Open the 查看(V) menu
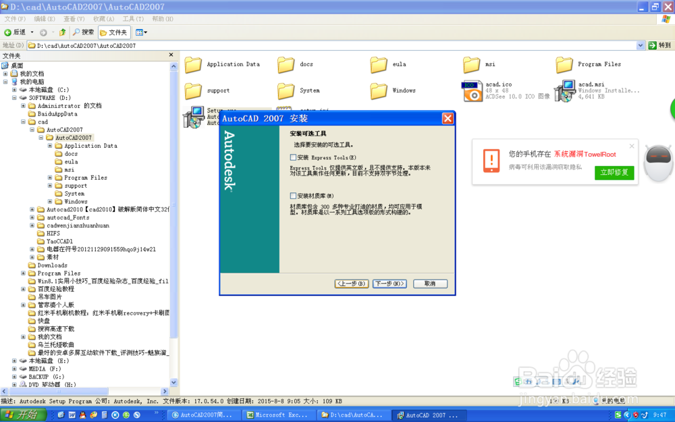This screenshot has height=422, width=675. (74, 19)
